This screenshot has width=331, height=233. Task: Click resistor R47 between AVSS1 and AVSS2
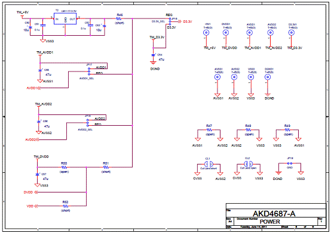click(x=209, y=130)
